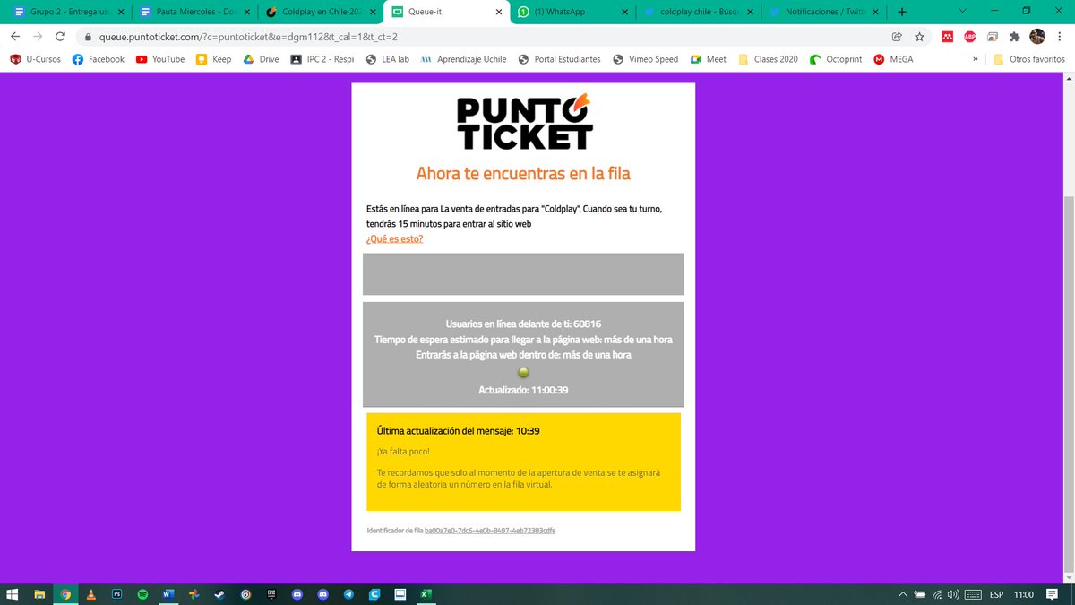1075x605 pixels.
Task: Click the queue progress bar
Action: tap(523, 274)
